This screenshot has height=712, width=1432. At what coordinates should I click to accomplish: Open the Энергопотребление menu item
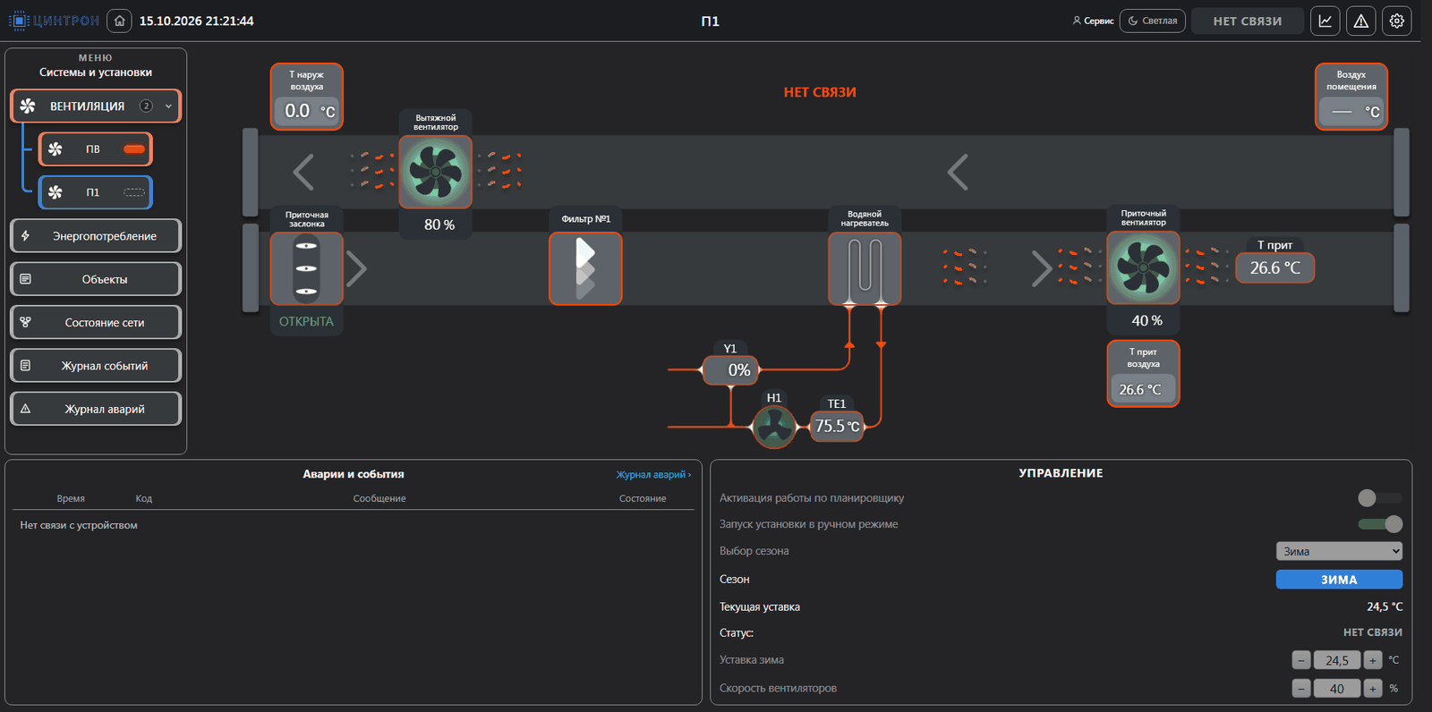click(x=96, y=236)
